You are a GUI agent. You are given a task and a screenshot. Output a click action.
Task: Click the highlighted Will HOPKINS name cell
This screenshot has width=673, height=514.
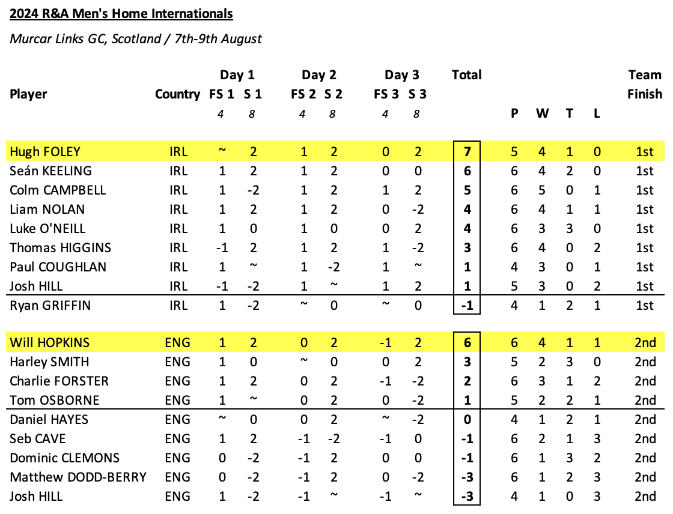[49, 343]
